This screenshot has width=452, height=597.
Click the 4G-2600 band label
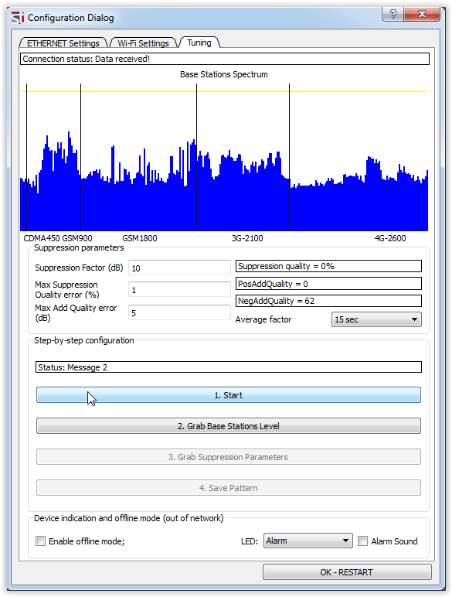[390, 238]
